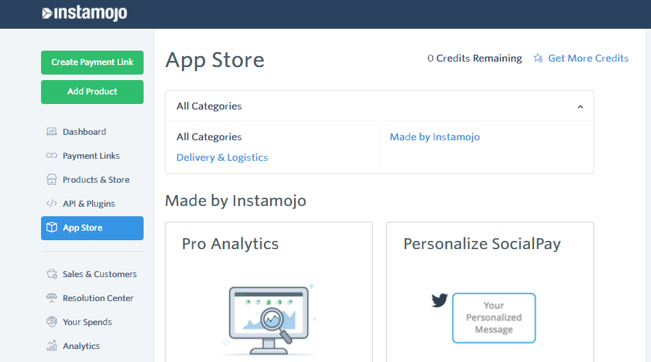The width and height of the screenshot is (651, 362).
Task: Click the Sales & Customers basket icon
Action: pos(51,274)
